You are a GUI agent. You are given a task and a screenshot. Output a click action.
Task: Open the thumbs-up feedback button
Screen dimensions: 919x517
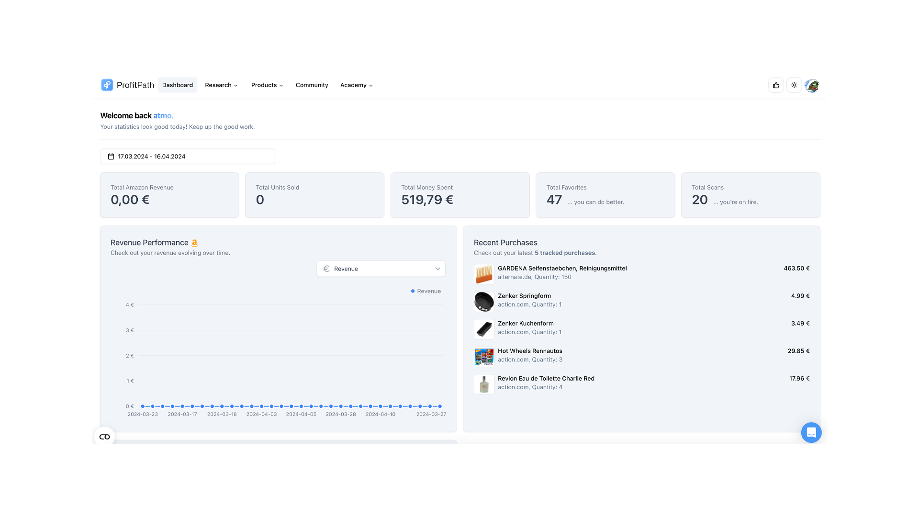coord(776,85)
